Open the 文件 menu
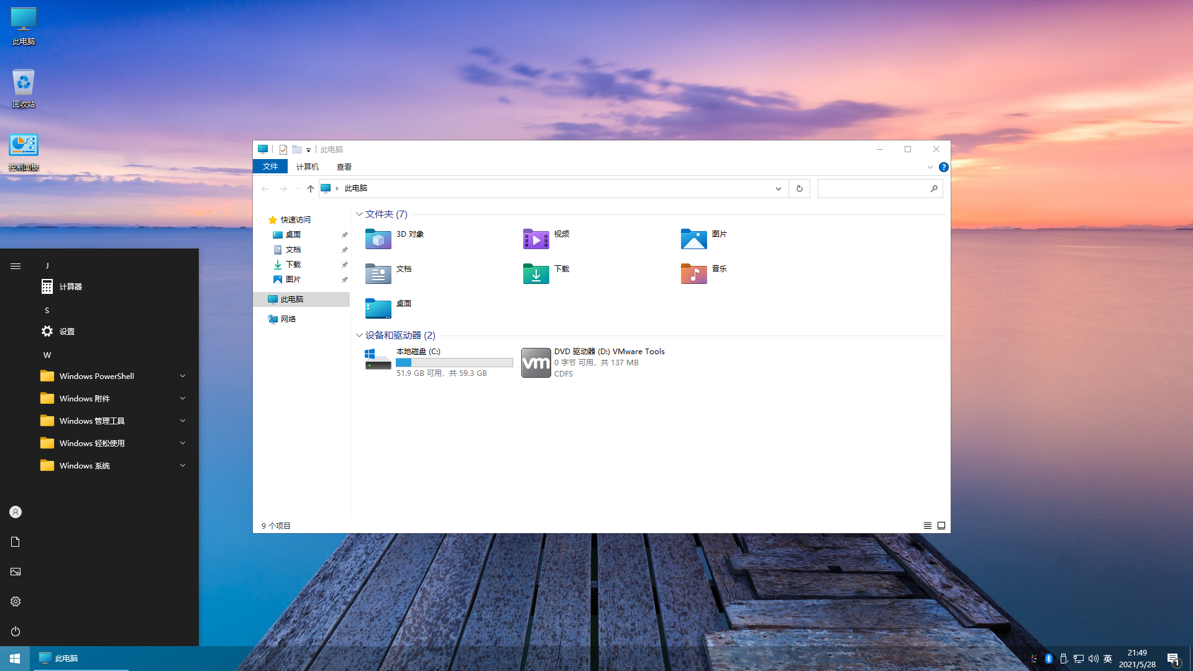 (x=270, y=167)
